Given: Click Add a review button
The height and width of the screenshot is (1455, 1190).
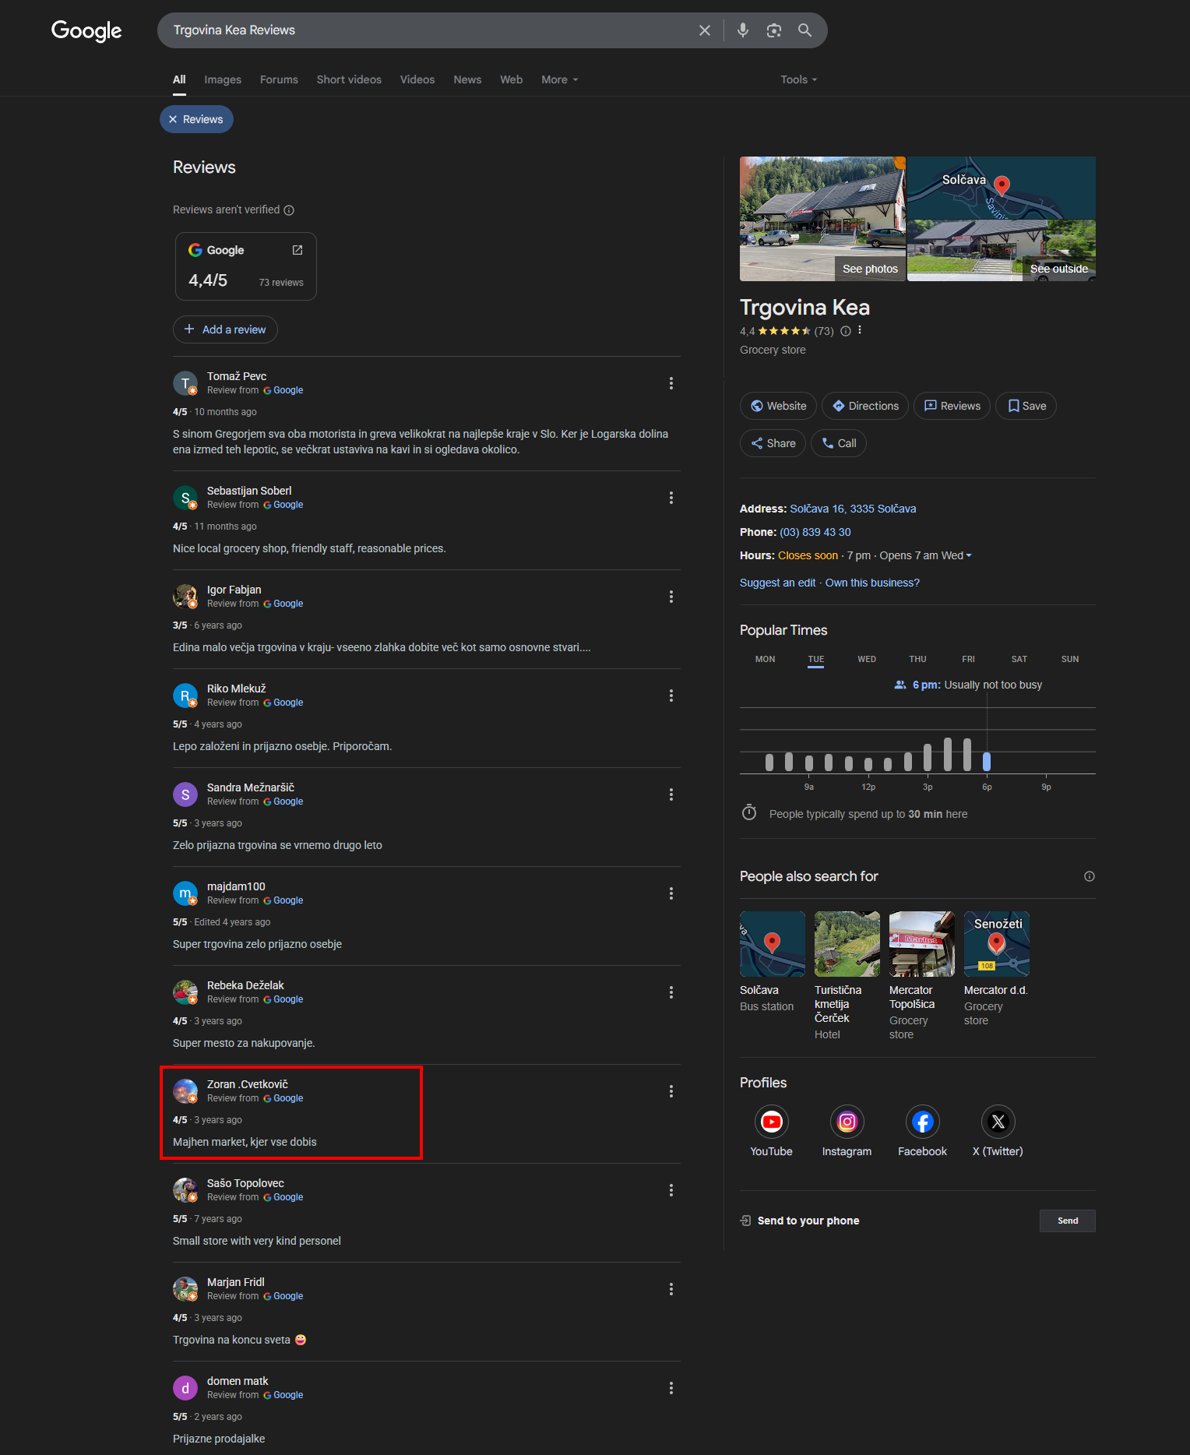Looking at the screenshot, I should (x=225, y=329).
